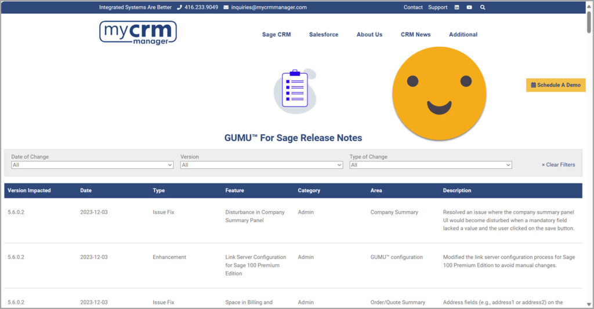Click the inquiries email address link
Viewport: 594px width, 309px height.
click(x=269, y=8)
